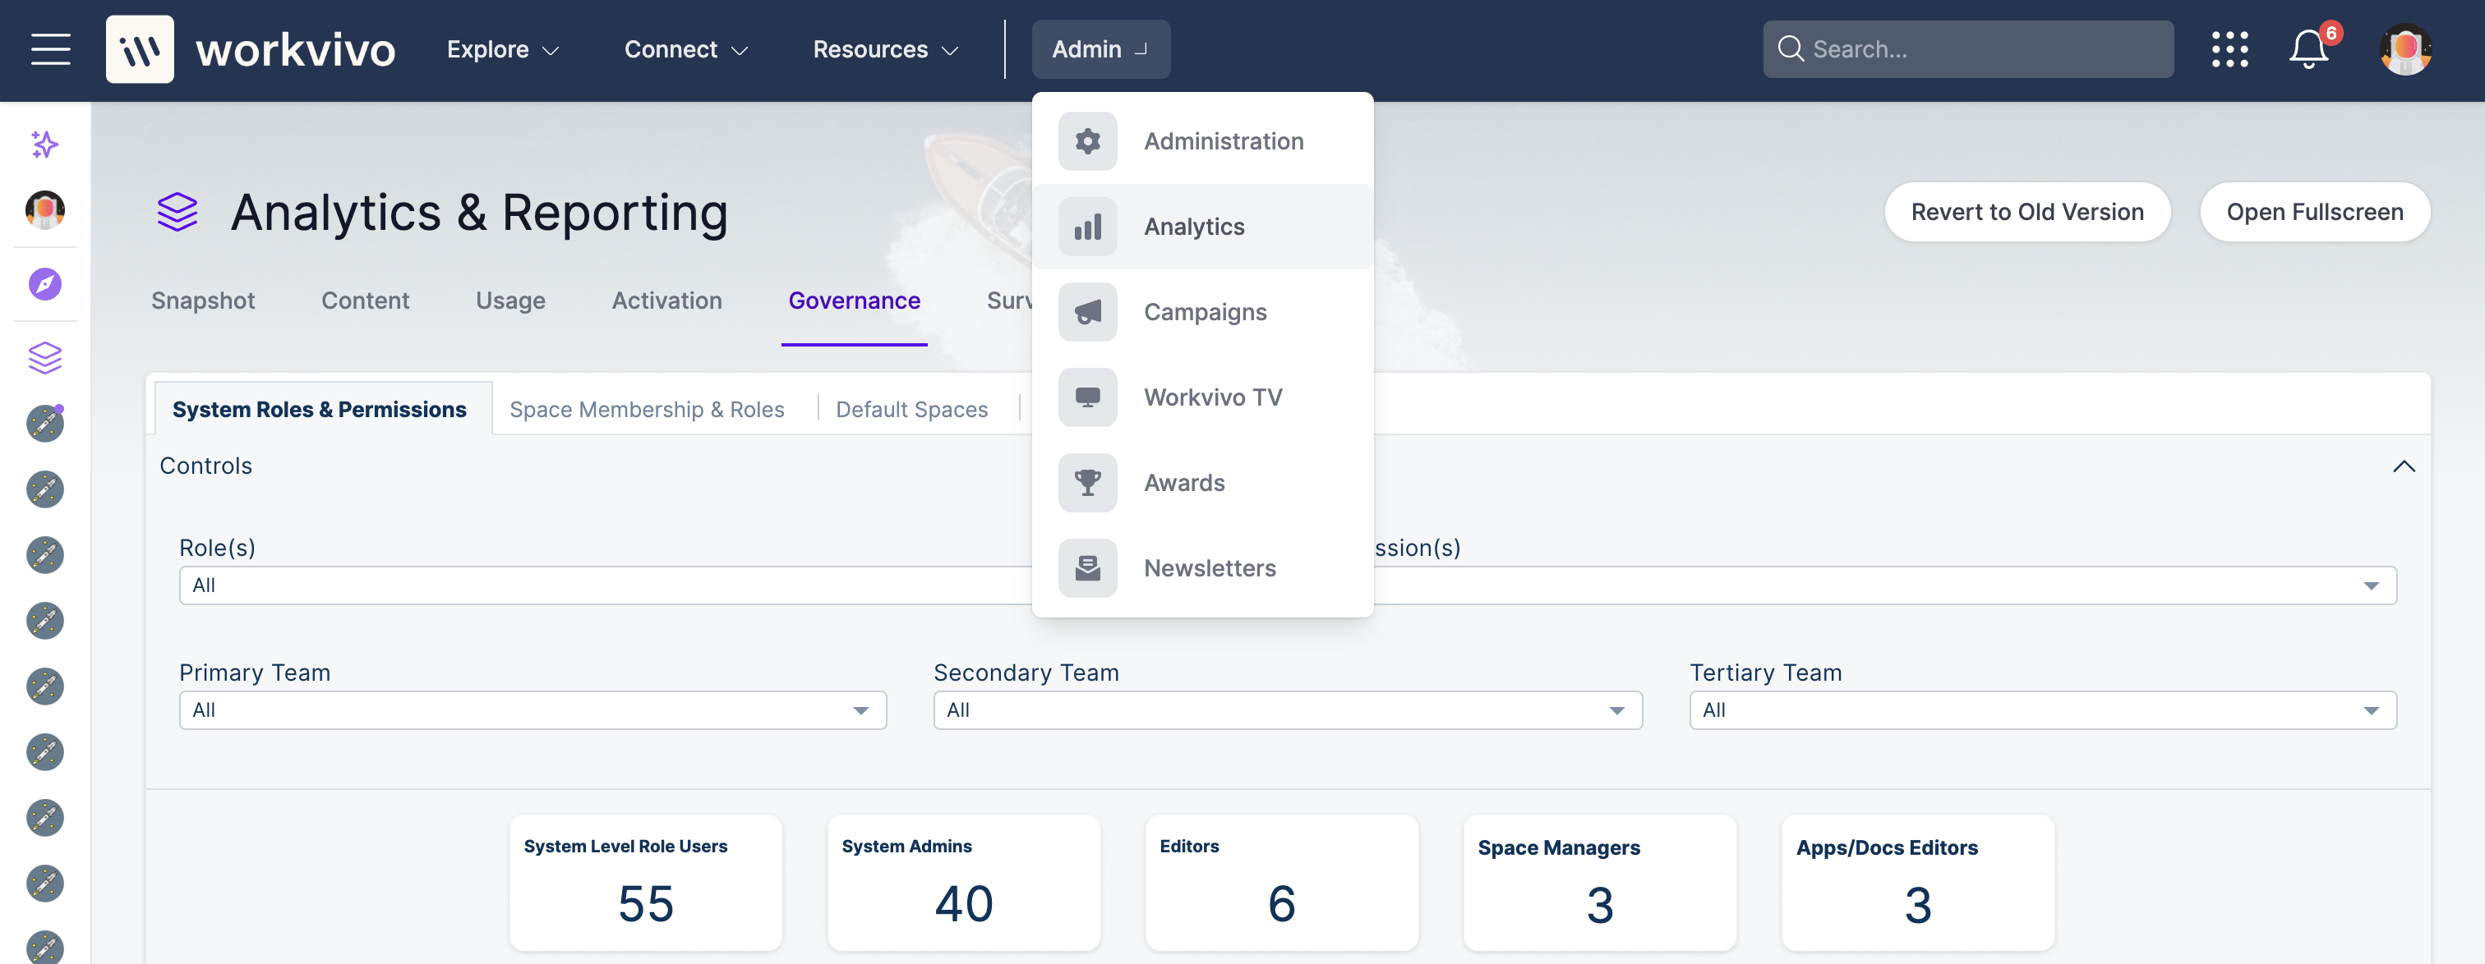Collapse the Controls section chevron
The height and width of the screenshot is (964, 2485).
tap(2403, 466)
